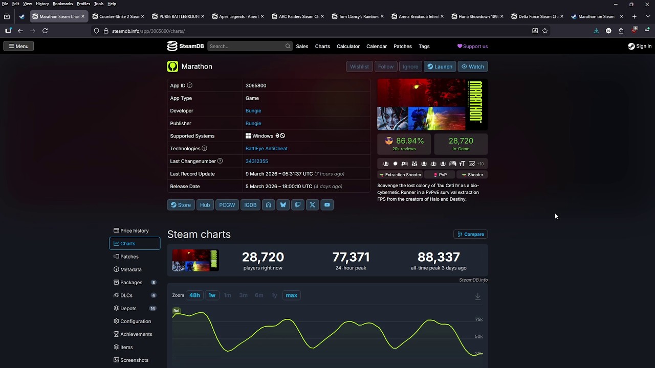This screenshot has width=655, height=368.
Task: Click the Support us heart link
Action: 472,46
